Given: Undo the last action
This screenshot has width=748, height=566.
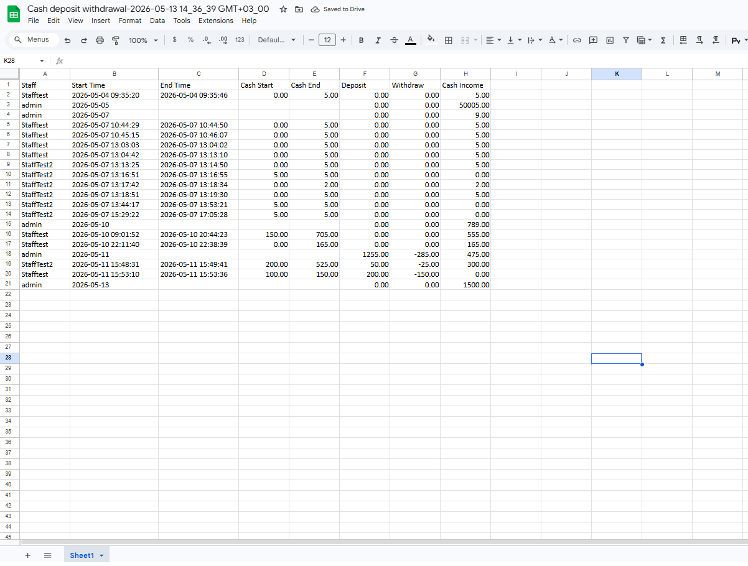Looking at the screenshot, I should [68, 40].
